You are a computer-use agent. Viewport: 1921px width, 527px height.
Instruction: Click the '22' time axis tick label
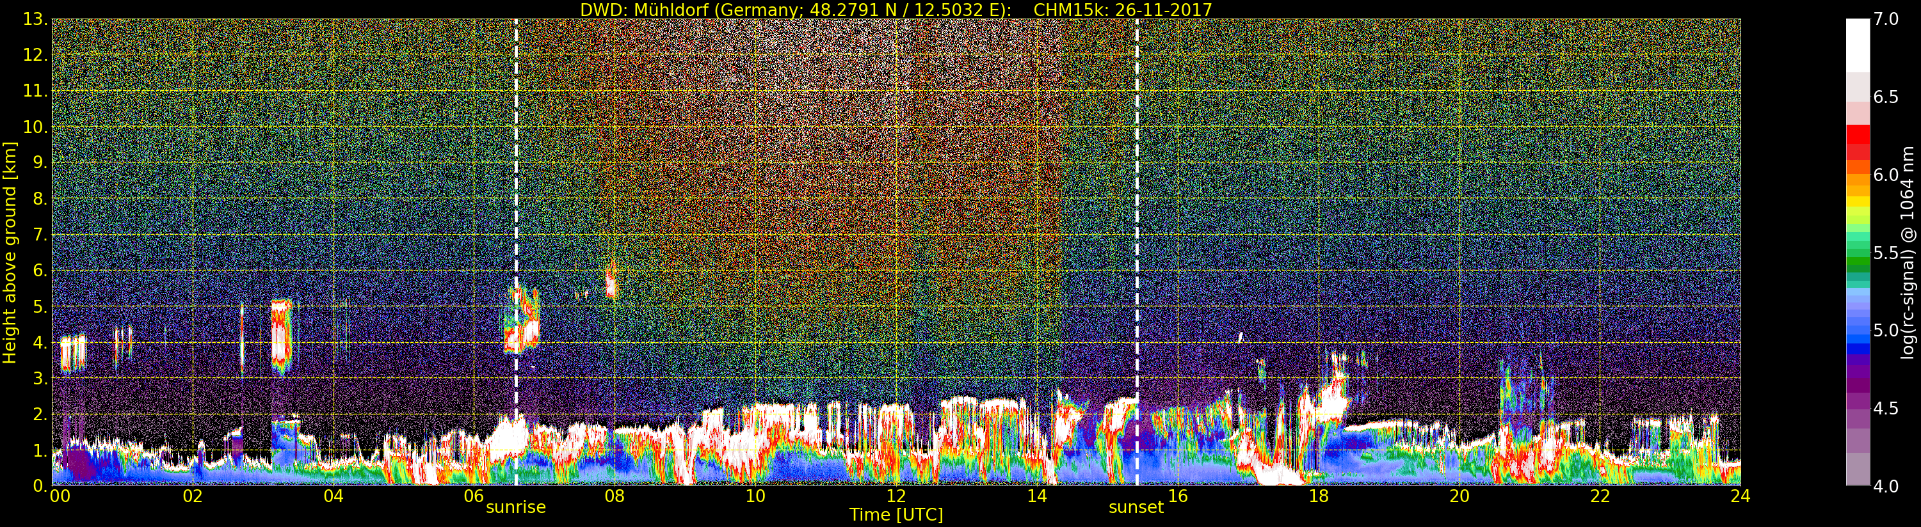(1600, 496)
